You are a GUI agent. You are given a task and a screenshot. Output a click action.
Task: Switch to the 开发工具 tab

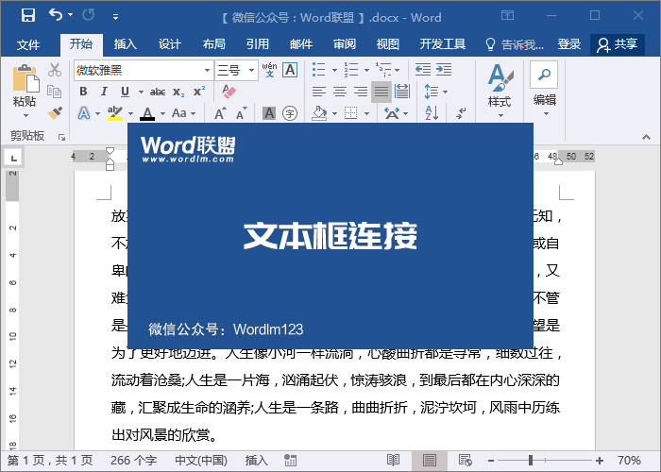tap(442, 44)
